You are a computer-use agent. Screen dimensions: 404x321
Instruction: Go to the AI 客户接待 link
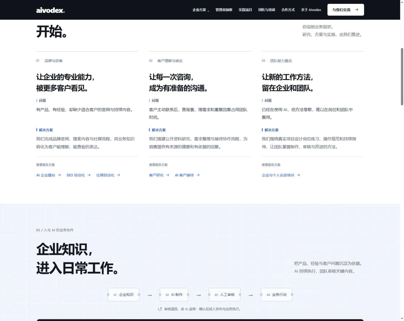pos(187,175)
